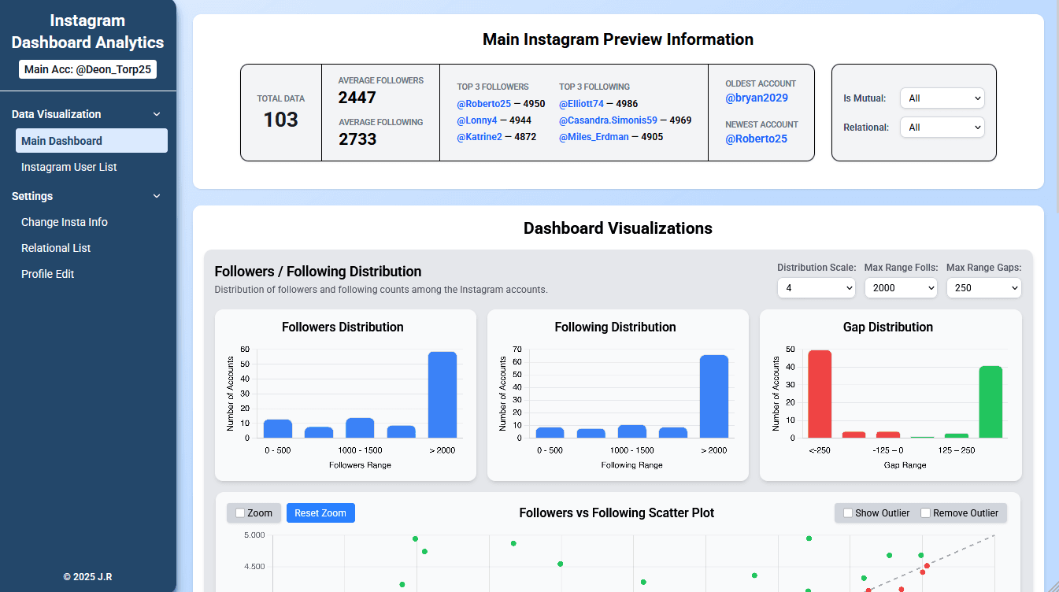The width and height of the screenshot is (1059, 592).
Task: Open the Instagram User List page
Action: point(70,167)
